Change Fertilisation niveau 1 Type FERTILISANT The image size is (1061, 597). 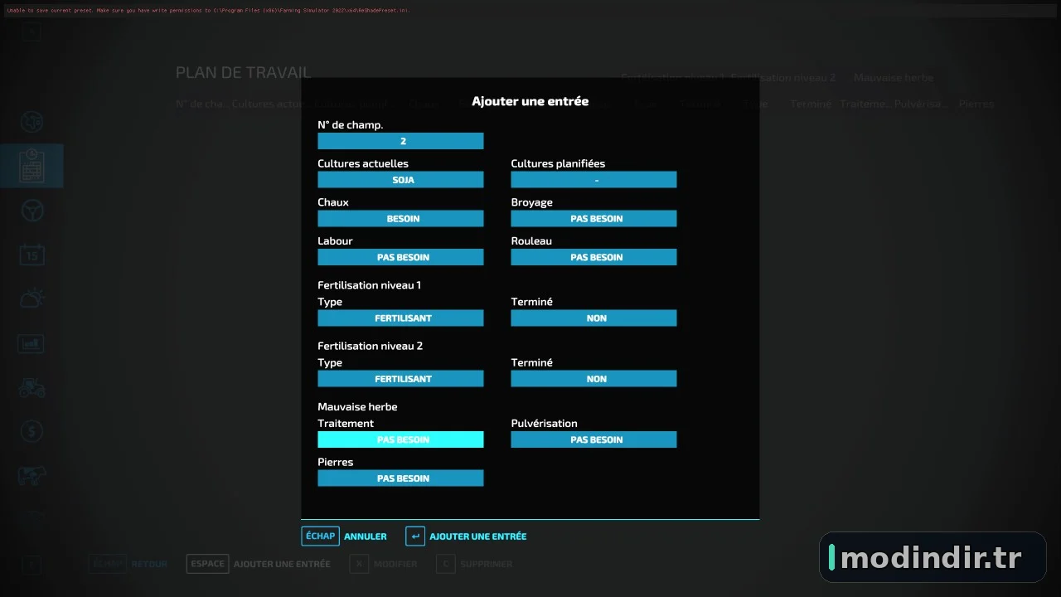[x=400, y=318]
